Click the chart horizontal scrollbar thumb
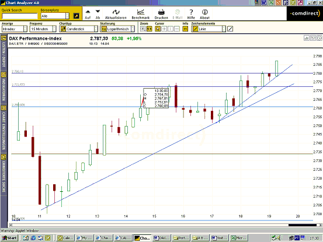Screen dimensions: 323x242 coord(303,225)
